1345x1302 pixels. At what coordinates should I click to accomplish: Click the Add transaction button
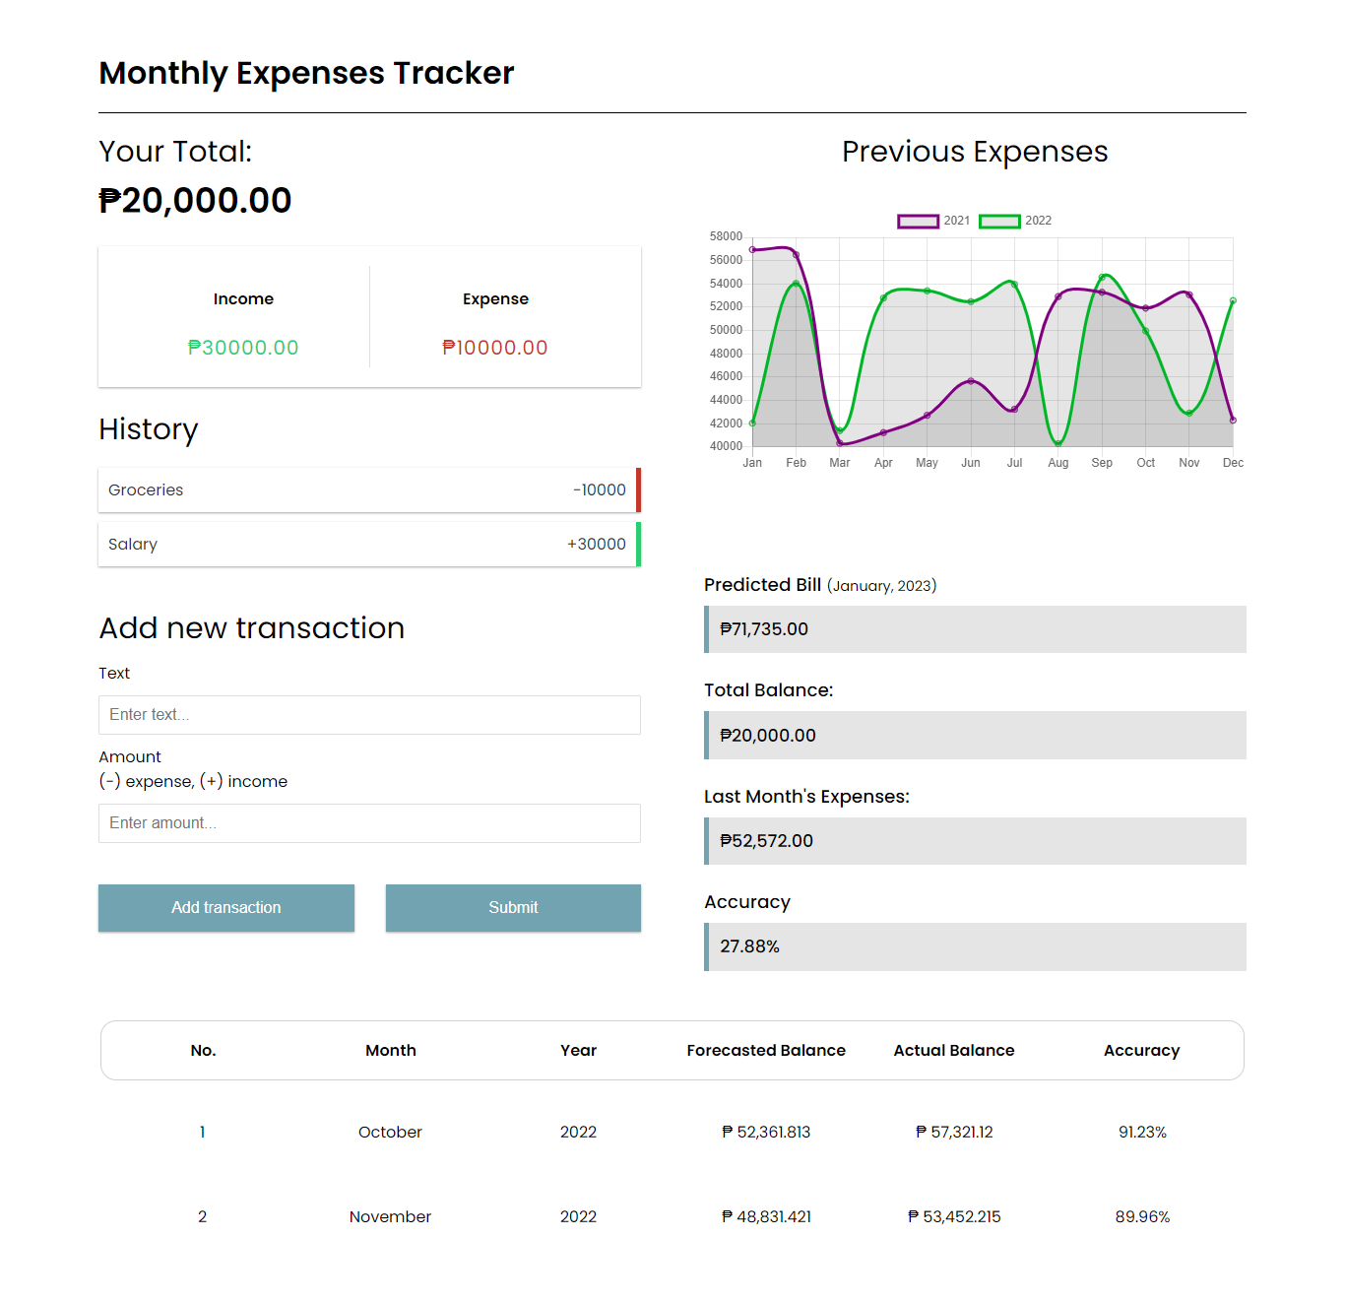[226, 907]
